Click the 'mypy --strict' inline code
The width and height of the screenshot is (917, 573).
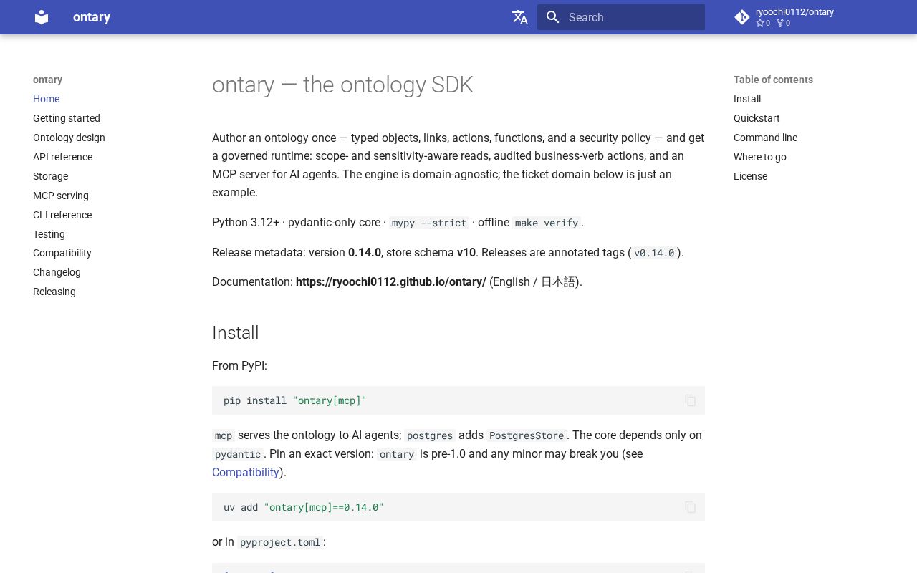coord(429,223)
